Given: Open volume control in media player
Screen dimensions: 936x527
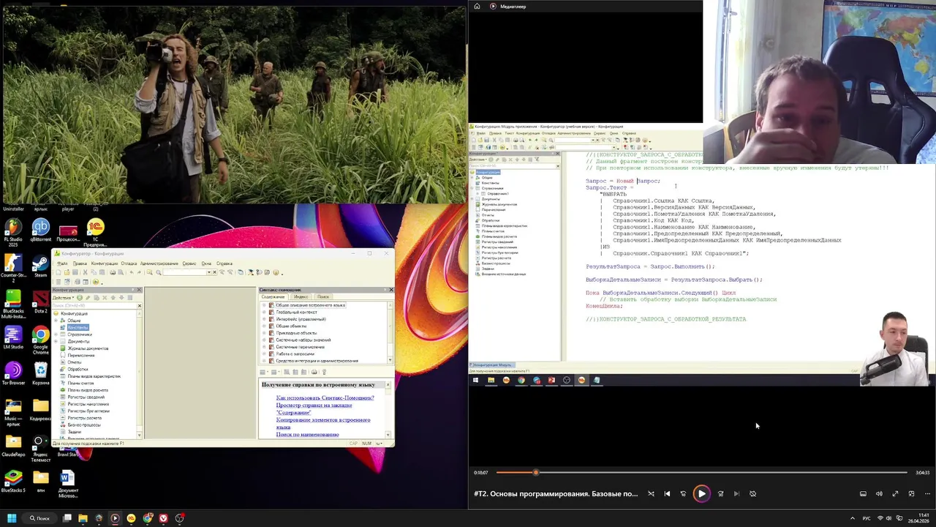Looking at the screenshot, I should [x=879, y=493].
